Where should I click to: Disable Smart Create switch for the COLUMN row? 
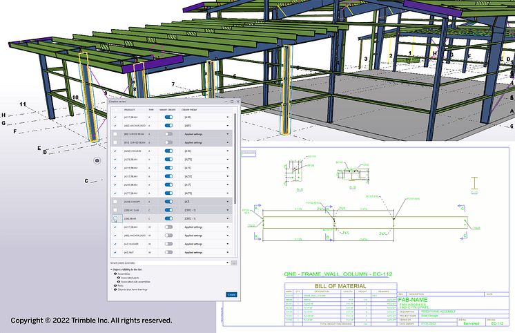[x=168, y=151]
